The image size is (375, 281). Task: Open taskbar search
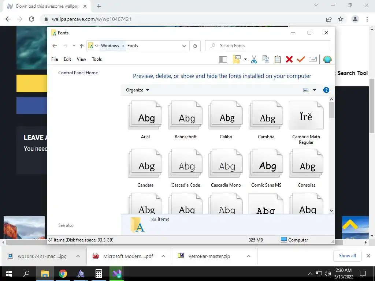point(26,274)
